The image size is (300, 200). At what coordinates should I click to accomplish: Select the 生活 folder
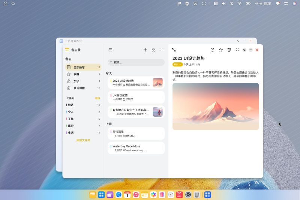click(83, 132)
